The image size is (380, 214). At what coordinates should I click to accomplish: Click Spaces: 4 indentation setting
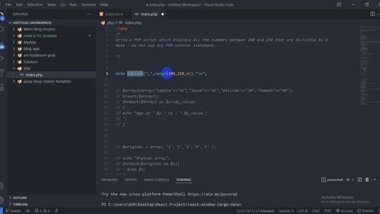(x=286, y=211)
